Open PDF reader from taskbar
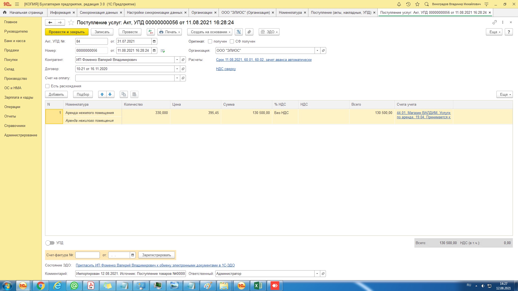518x291 pixels. [x=91, y=286]
